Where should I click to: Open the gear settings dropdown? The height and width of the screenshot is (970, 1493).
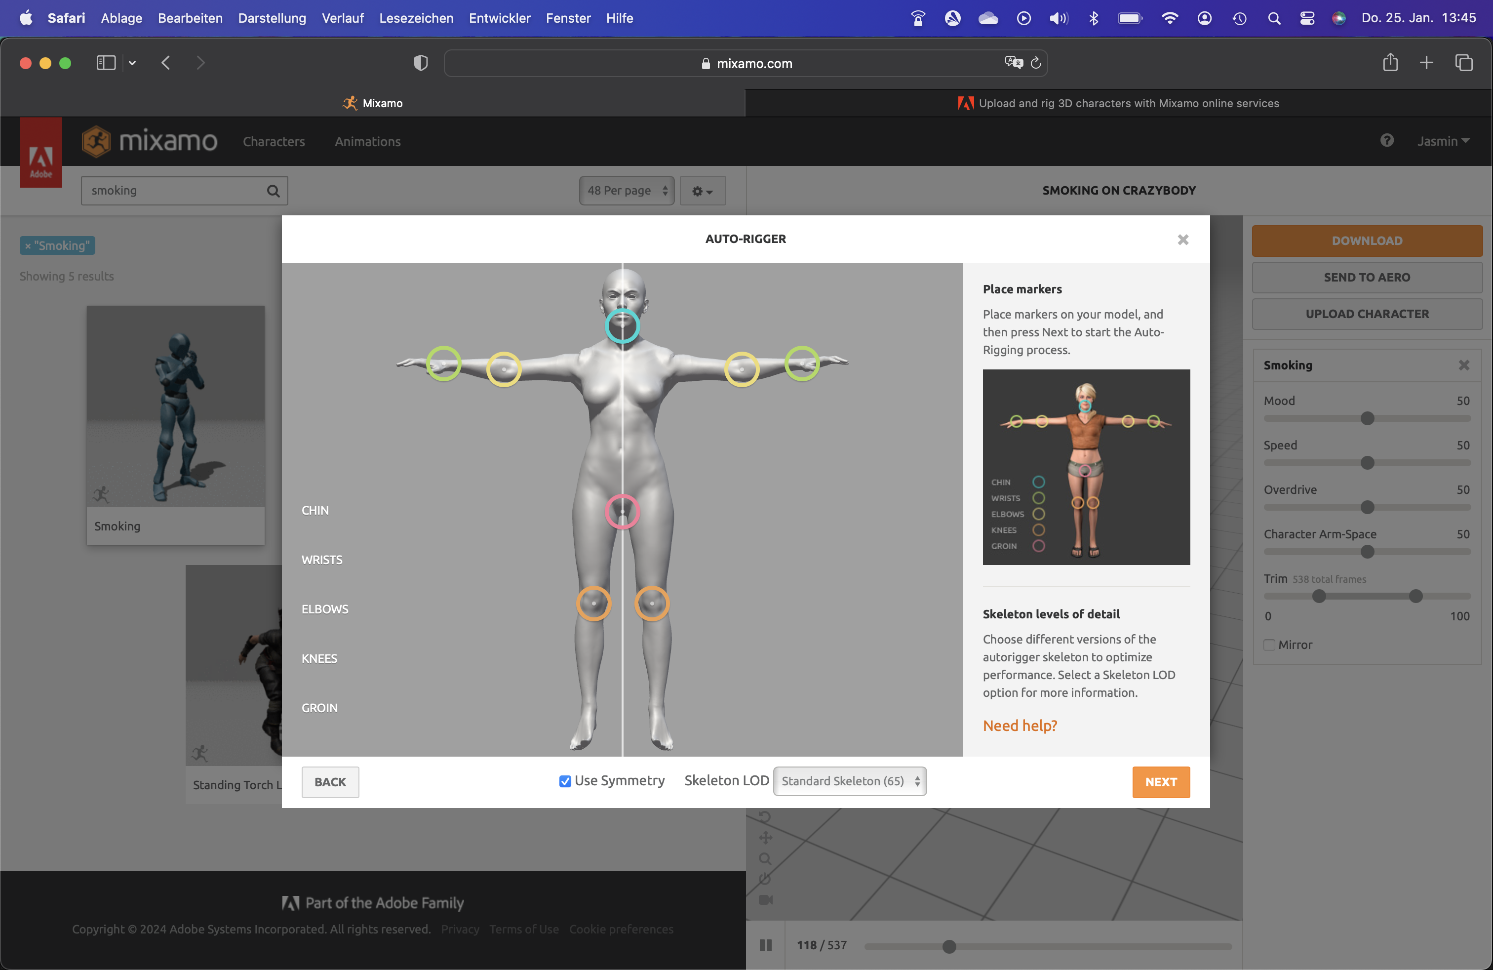(x=703, y=191)
